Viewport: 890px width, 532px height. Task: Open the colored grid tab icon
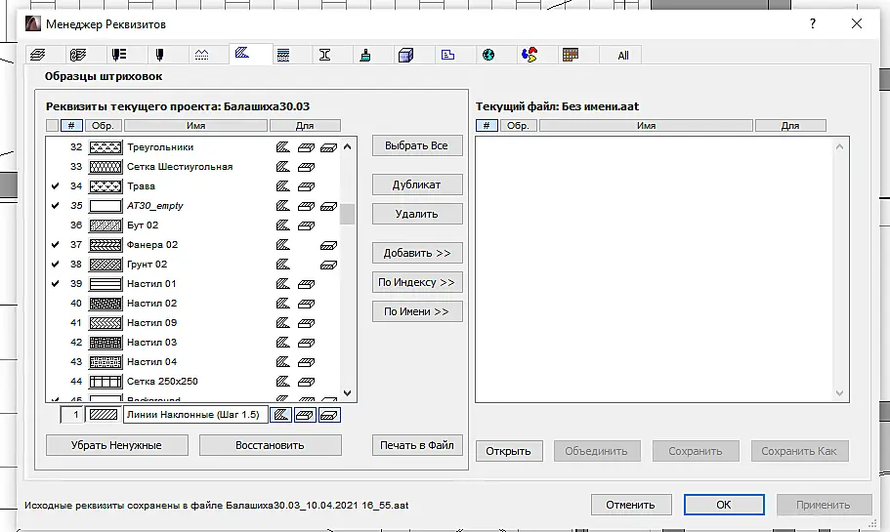click(571, 55)
